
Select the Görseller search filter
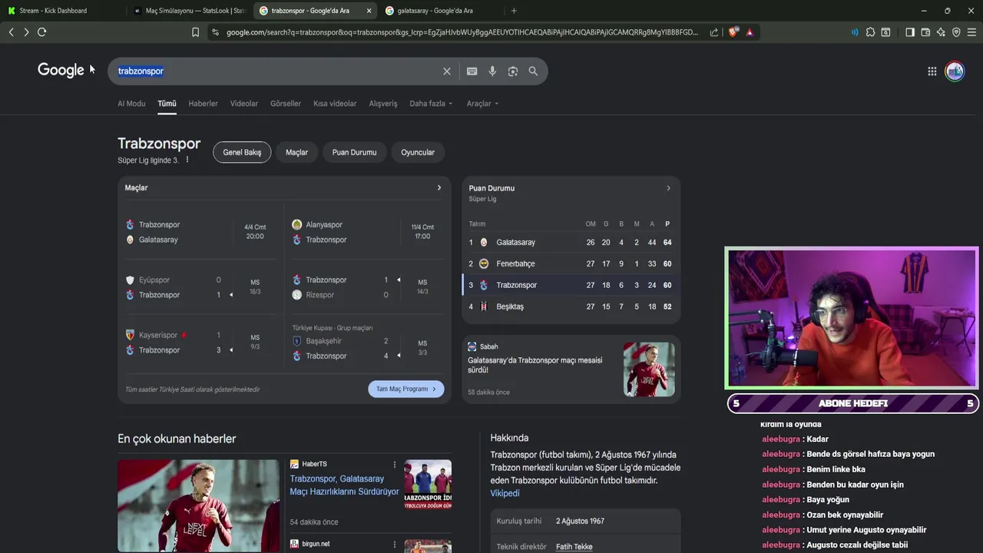click(x=286, y=104)
